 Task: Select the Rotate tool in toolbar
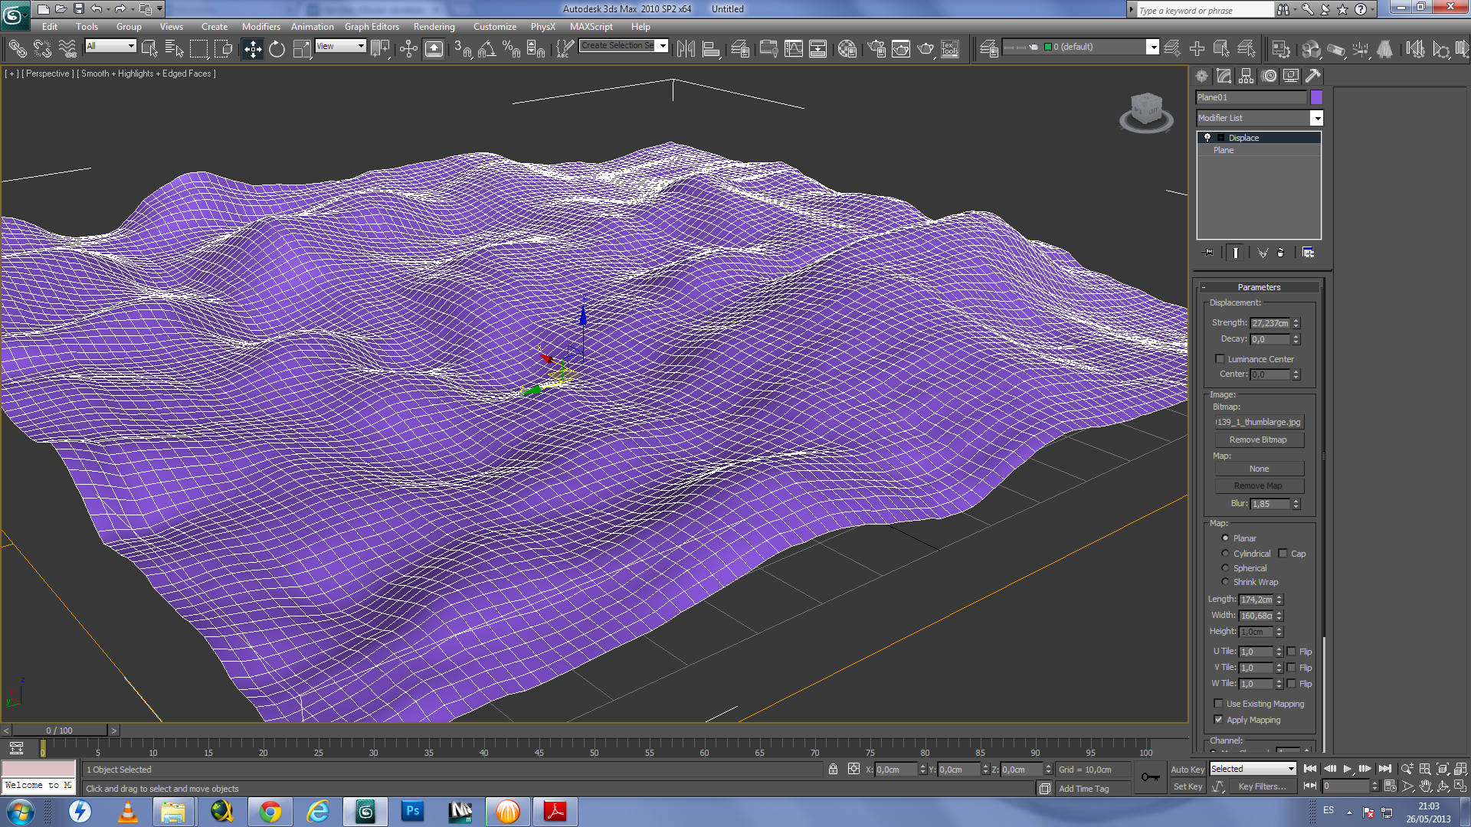[277, 49]
